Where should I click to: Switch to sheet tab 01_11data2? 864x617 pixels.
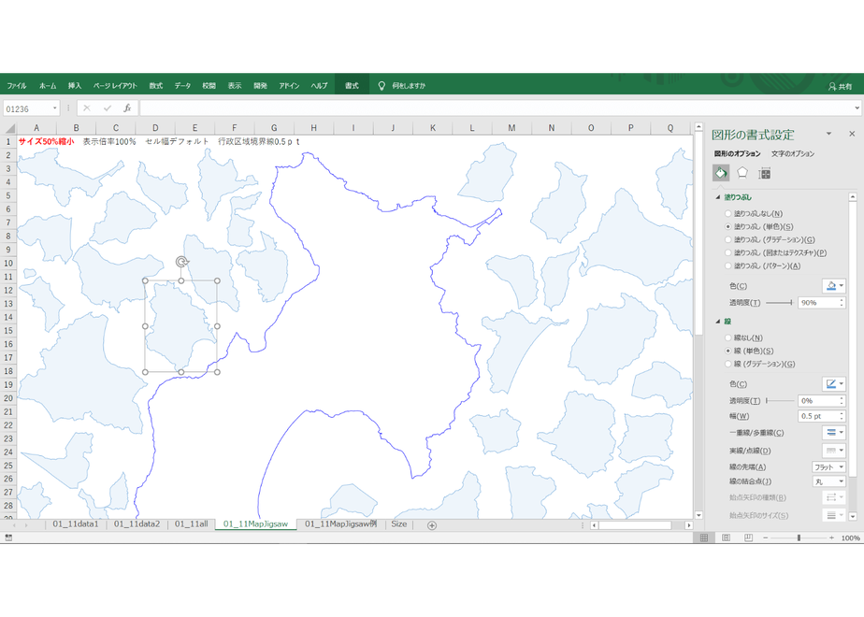click(137, 524)
